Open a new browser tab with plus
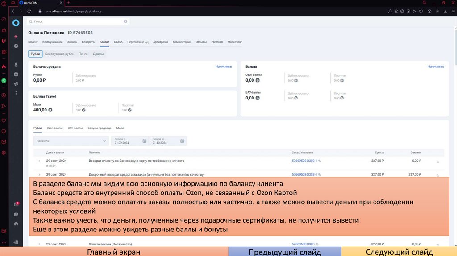Screen dimensions: 457x256 tap(68, 3)
